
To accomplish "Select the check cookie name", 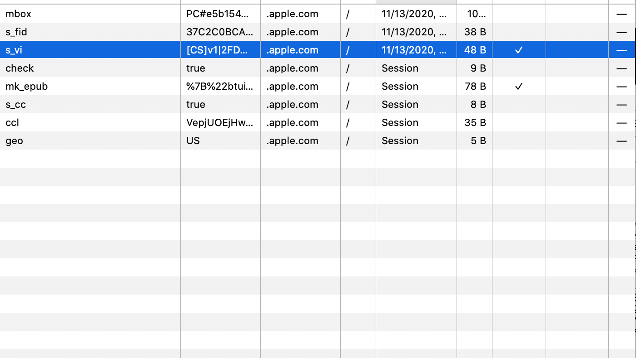I will click(20, 68).
